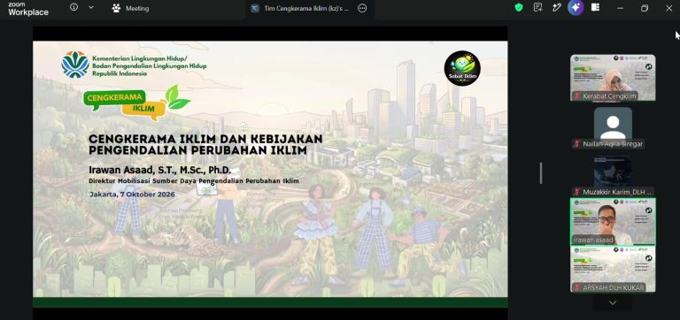The width and height of the screenshot is (680, 320).
Task: Click muted mic icon of Kerabat Cengklim
Action: point(577,96)
